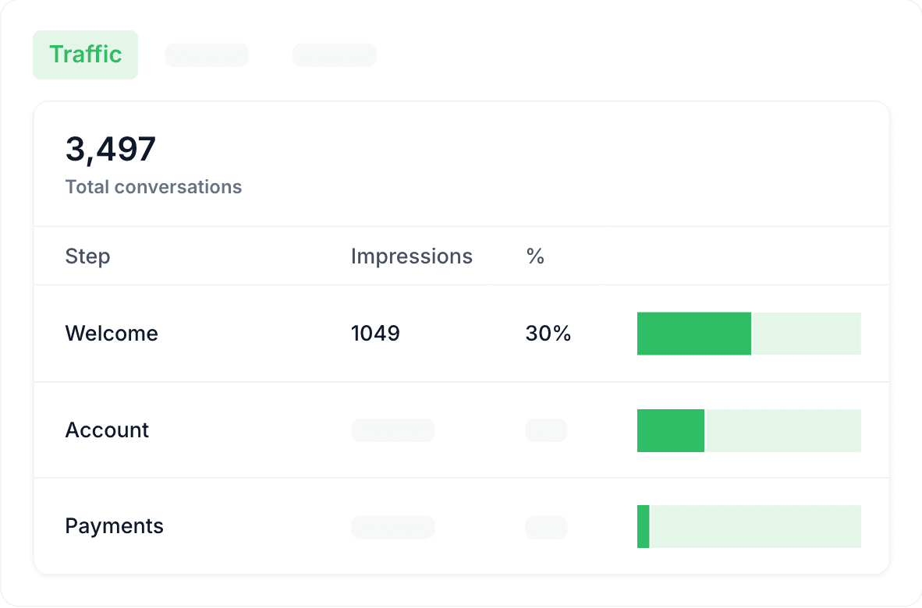Click the 30% value for Welcome
This screenshot has height=608, width=922.
pos(548,334)
